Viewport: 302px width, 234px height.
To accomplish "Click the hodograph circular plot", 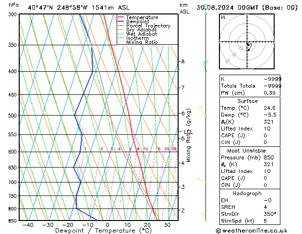I will point(248,43).
